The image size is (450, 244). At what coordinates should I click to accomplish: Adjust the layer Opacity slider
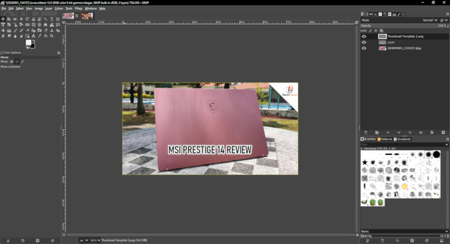404,26
